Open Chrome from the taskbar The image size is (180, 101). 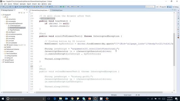point(72,99)
